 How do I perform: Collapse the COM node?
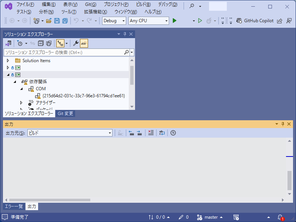pyautogui.click(x=21, y=88)
